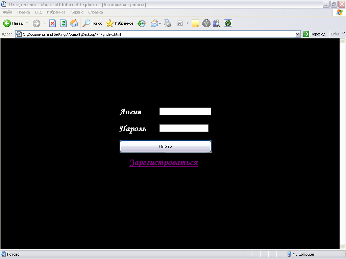This screenshot has width=346, height=259.
Task: Open the Избранное menu in menu bar
Action: coord(56,12)
